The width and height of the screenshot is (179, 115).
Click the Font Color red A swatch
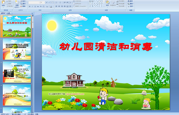click(51, 6)
